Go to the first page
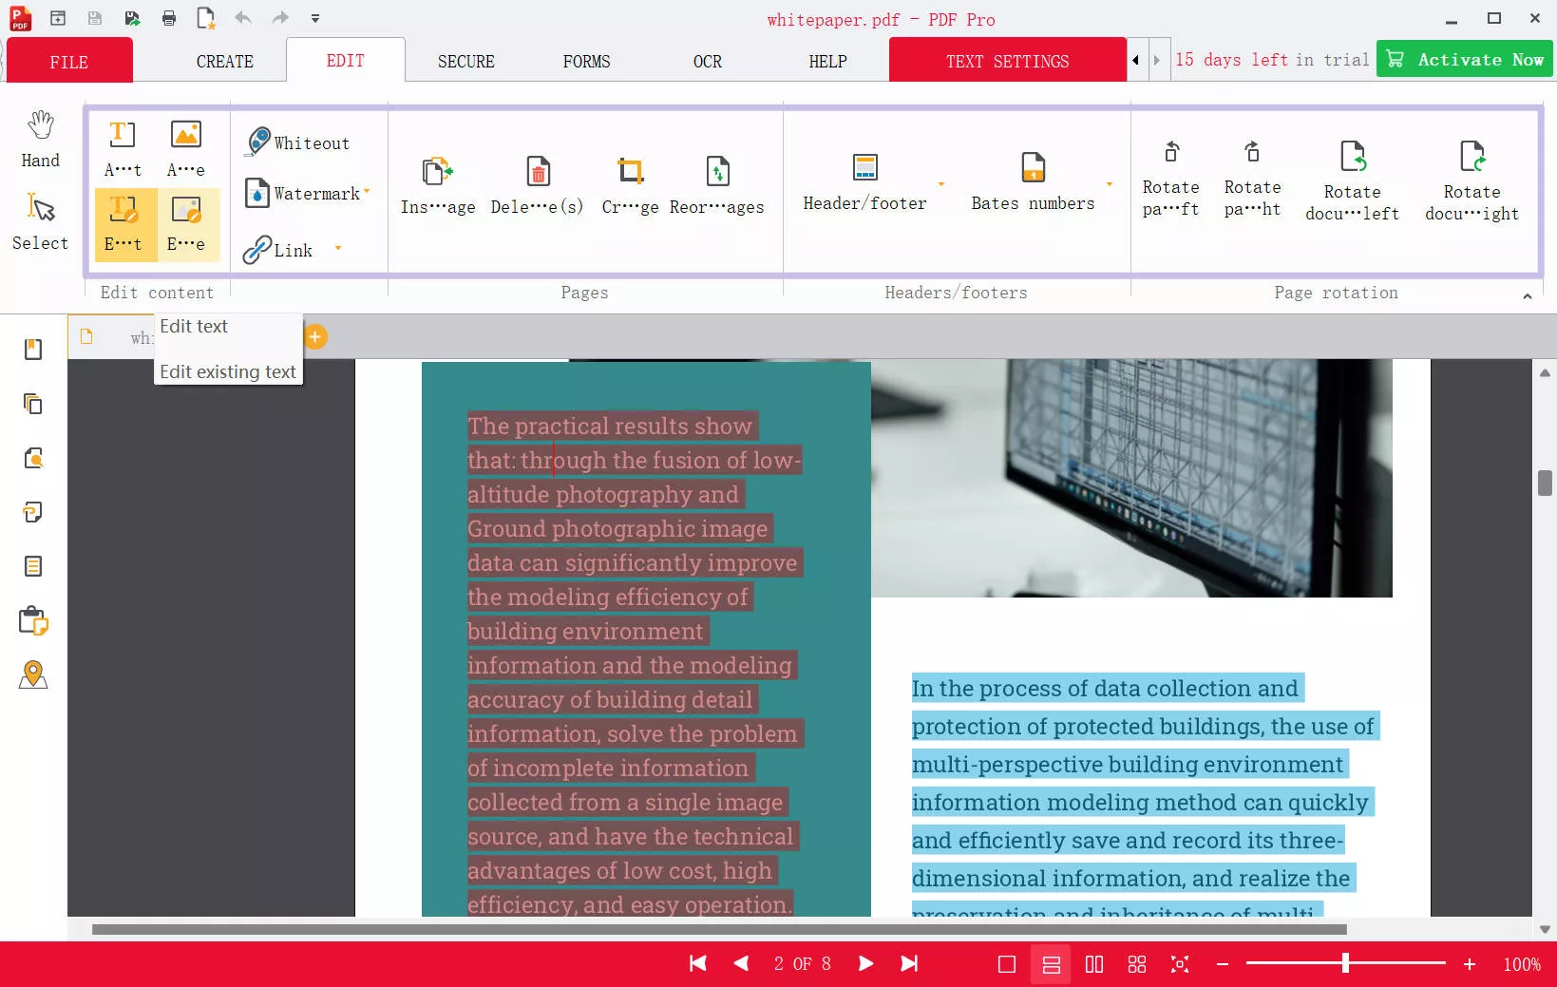This screenshot has height=987, width=1557. pos(698,964)
